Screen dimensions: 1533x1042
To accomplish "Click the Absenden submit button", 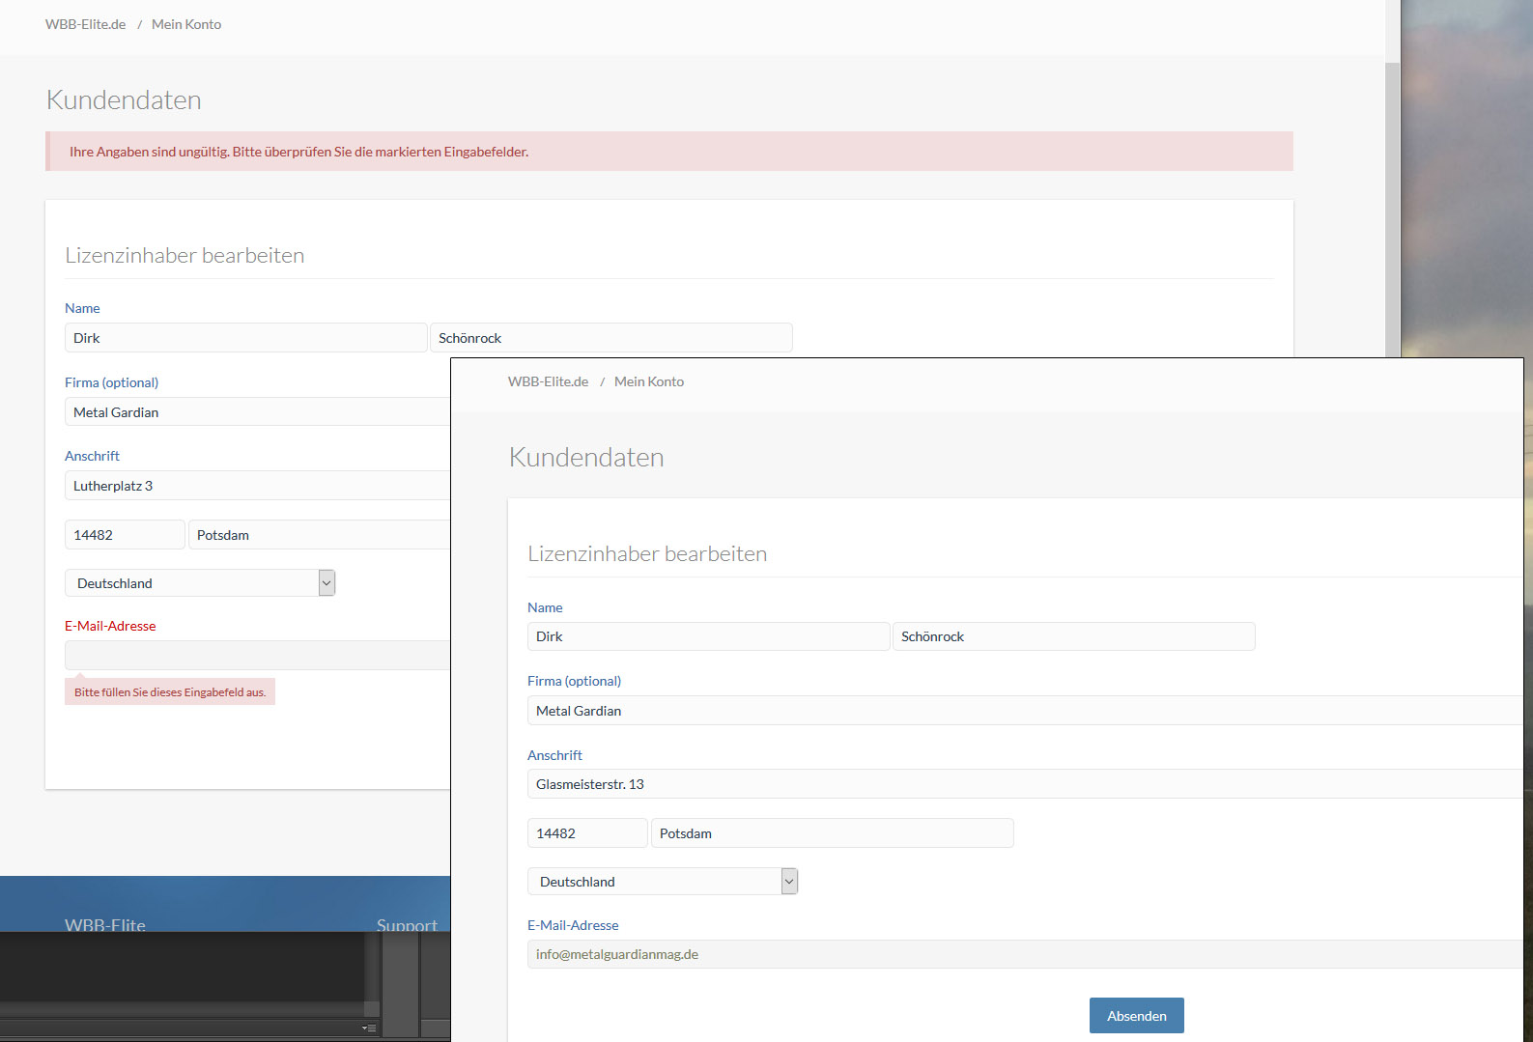I will click(1136, 1016).
